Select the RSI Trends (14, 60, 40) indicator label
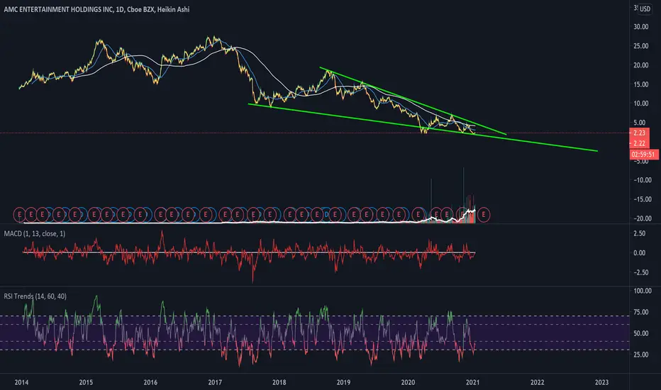This screenshot has height=390, width=661. pos(35,296)
